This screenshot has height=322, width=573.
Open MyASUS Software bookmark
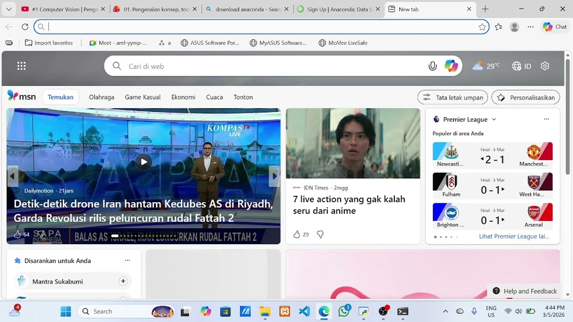[278, 43]
